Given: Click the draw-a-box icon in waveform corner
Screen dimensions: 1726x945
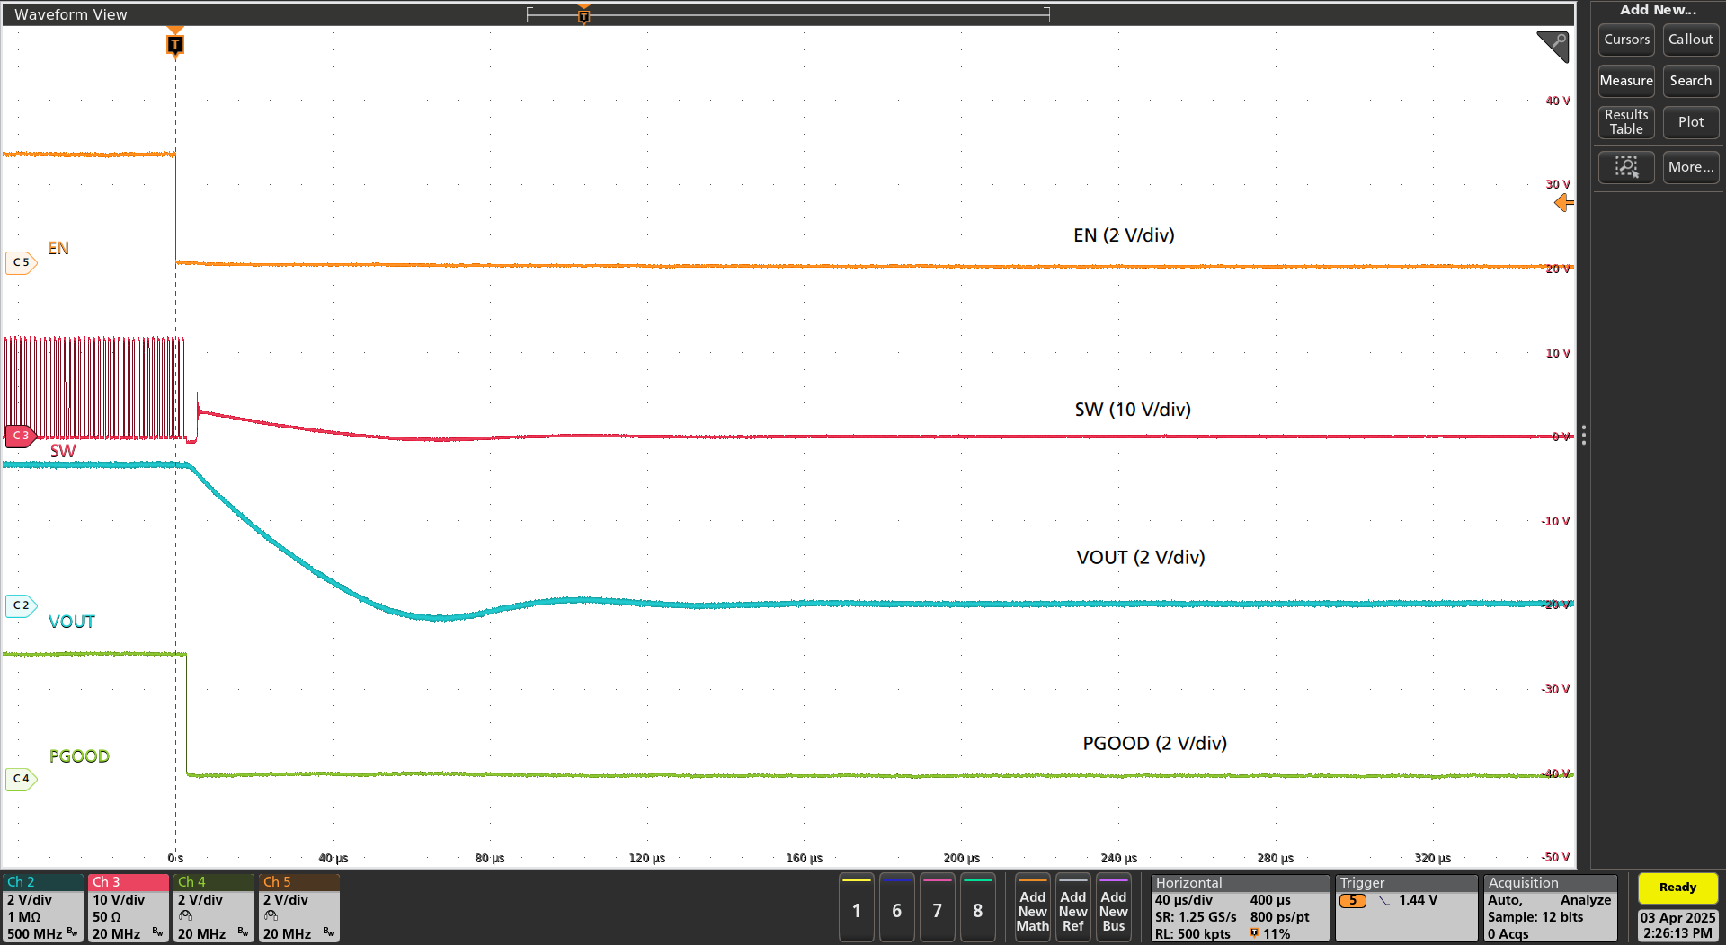Looking at the screenshot, I should pyautogui.click(x=1553, y=46).
